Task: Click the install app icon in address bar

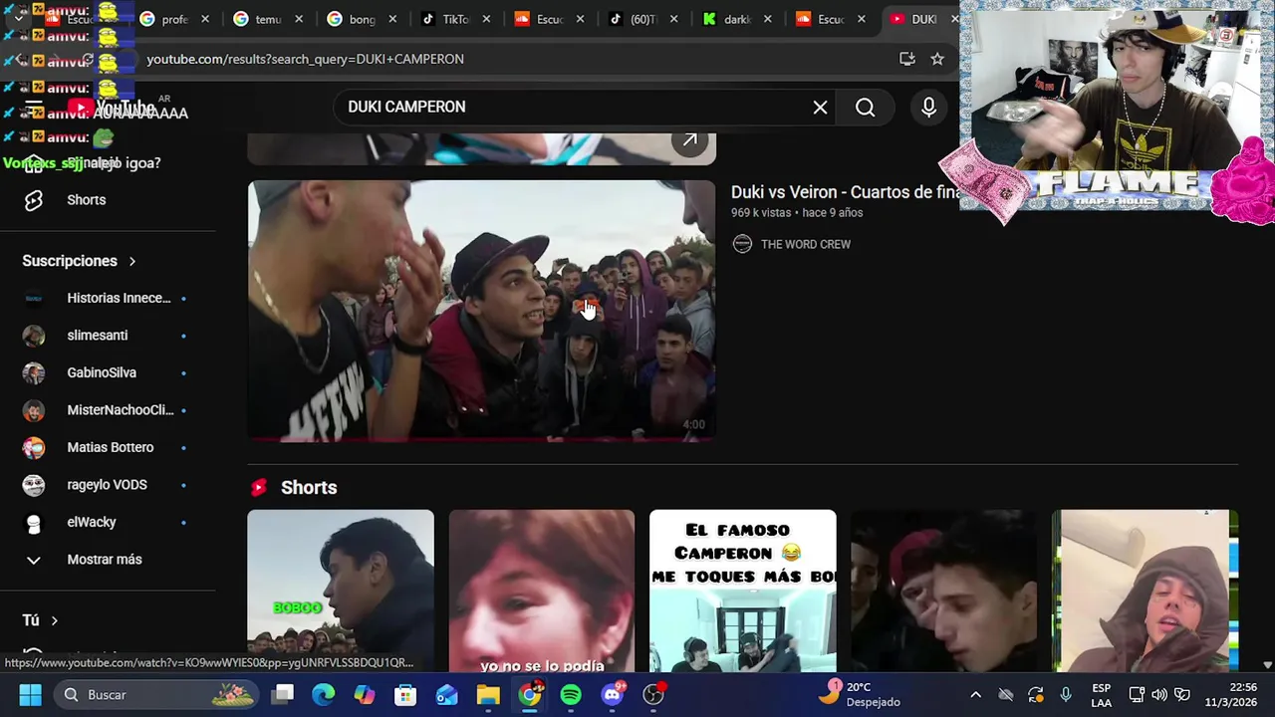Action: coord(906,59)
